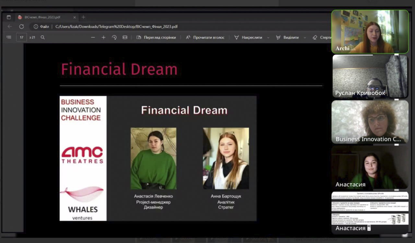Activate the Накреслити draw tool
Image resolution: width=415 pixels, height=243 pixels.
pos(248,37)
